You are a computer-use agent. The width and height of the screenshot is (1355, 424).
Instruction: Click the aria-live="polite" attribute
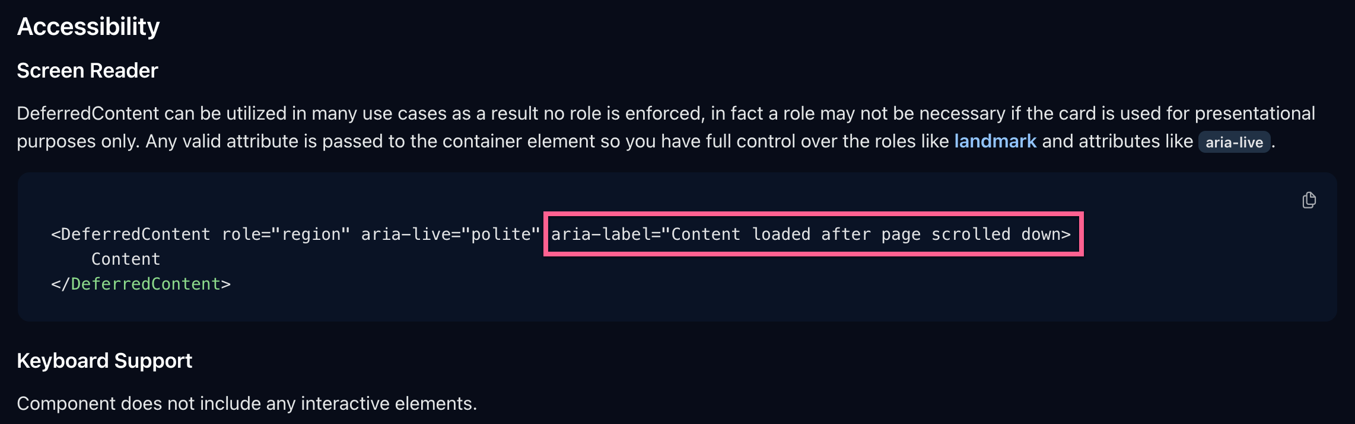click(x=449, y=233)
